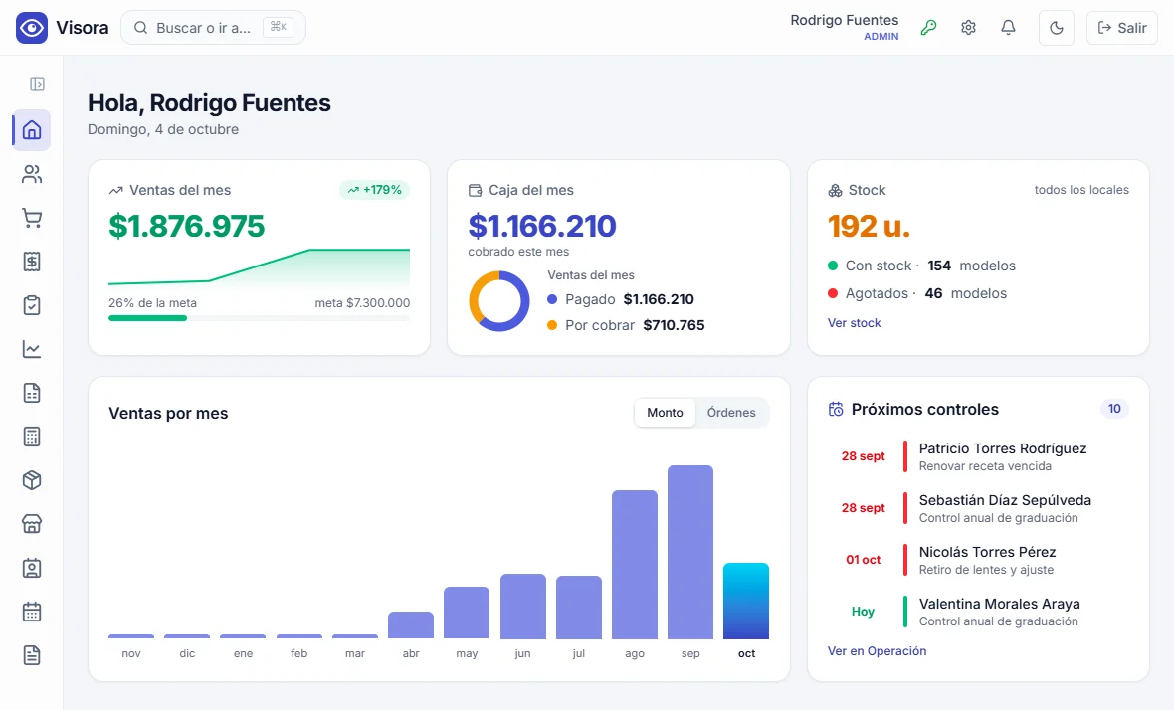This screenshot has height=710, width=1174.
Task: Click the "$1.876.975" sales total
Action: point(186,226)
